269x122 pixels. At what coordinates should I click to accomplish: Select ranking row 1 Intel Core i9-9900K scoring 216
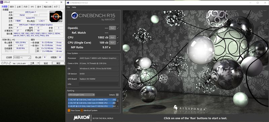point(92,99)
